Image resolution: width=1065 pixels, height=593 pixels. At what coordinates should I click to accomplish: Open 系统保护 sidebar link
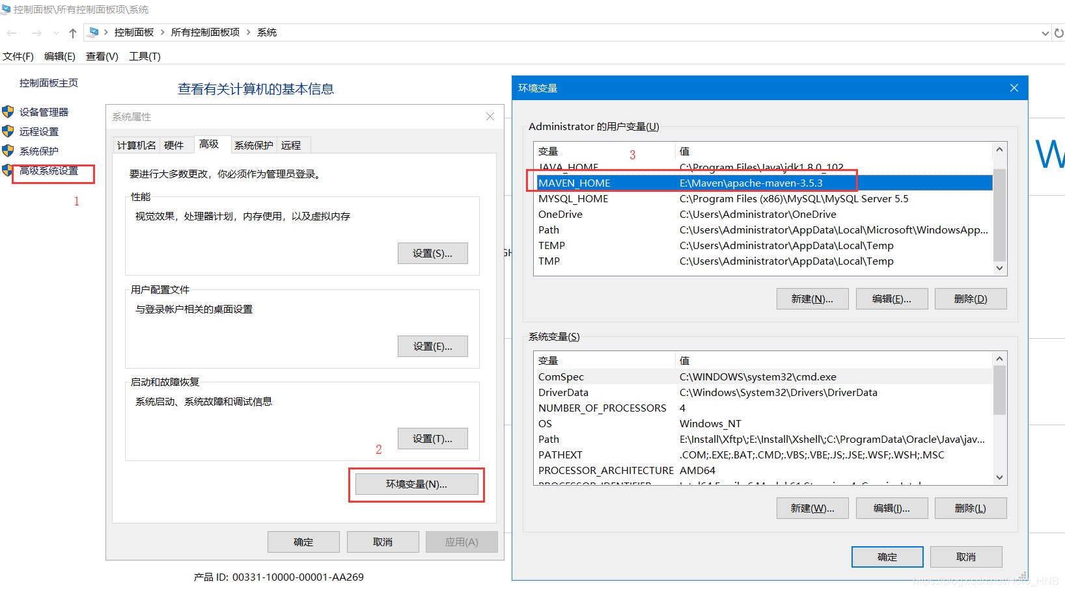point(39,151)
